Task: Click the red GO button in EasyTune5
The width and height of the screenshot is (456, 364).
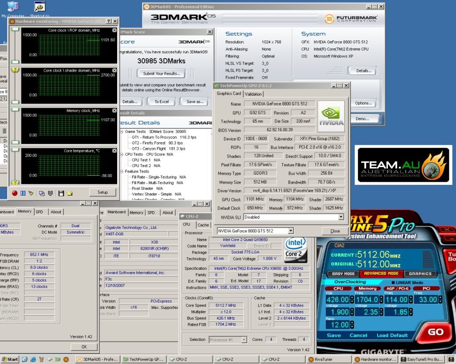Action: click(436, 332)
